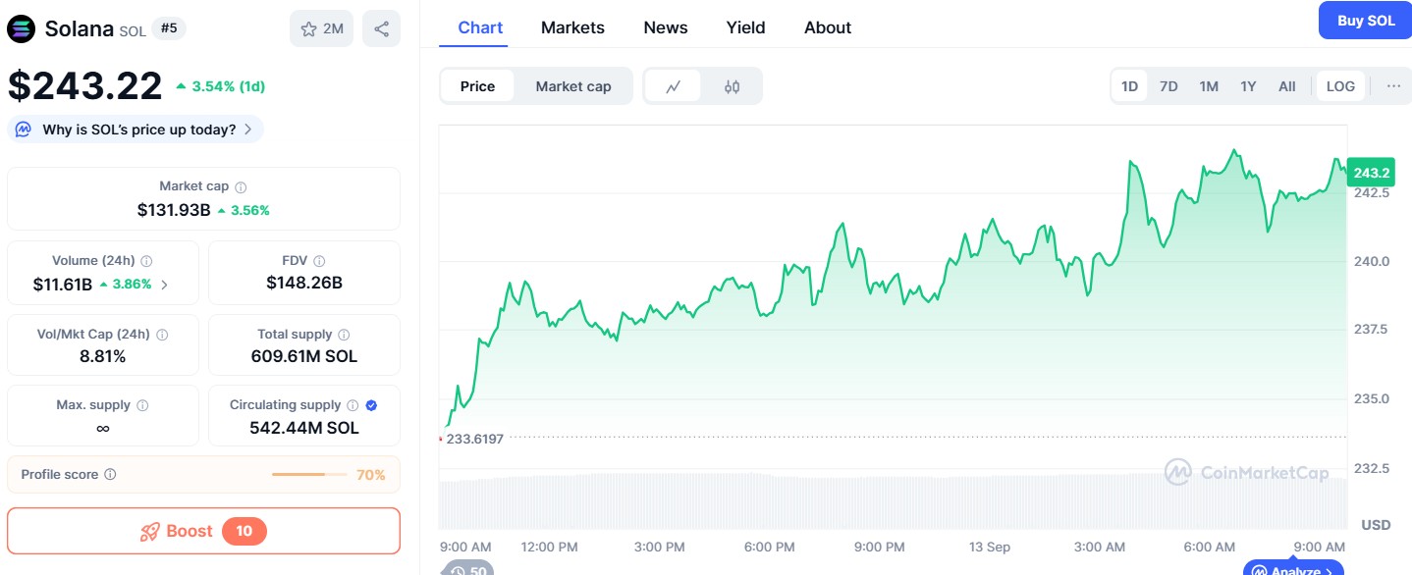This screenshot has height=575, width=1412.
Task: Click the 70% profile score value
Action: (371, 475)
